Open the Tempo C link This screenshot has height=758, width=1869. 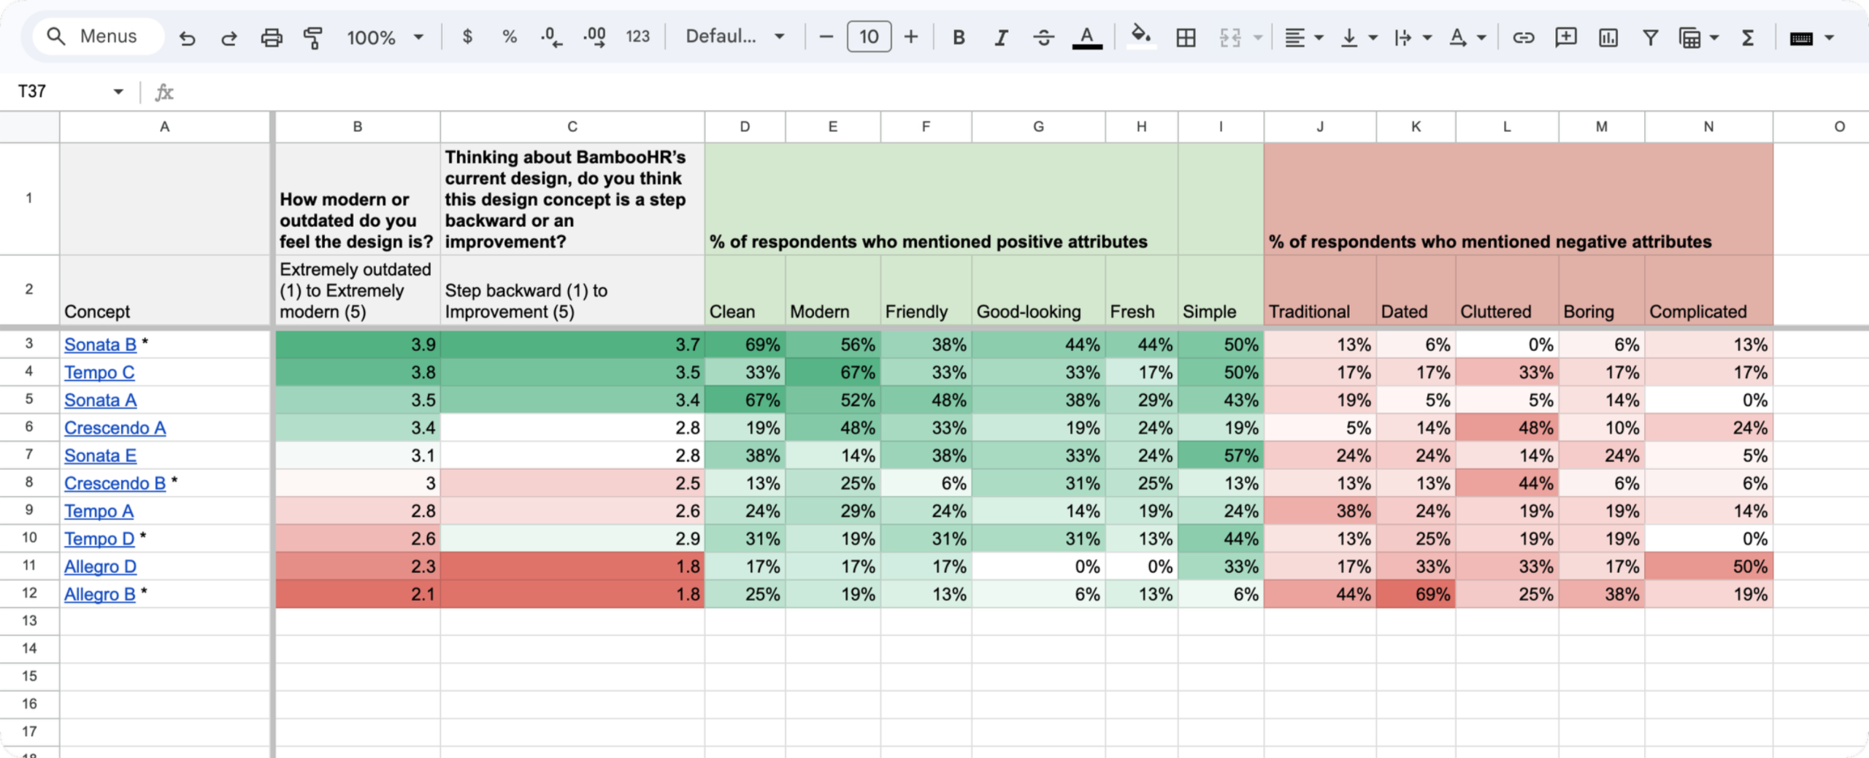point(99,372)
